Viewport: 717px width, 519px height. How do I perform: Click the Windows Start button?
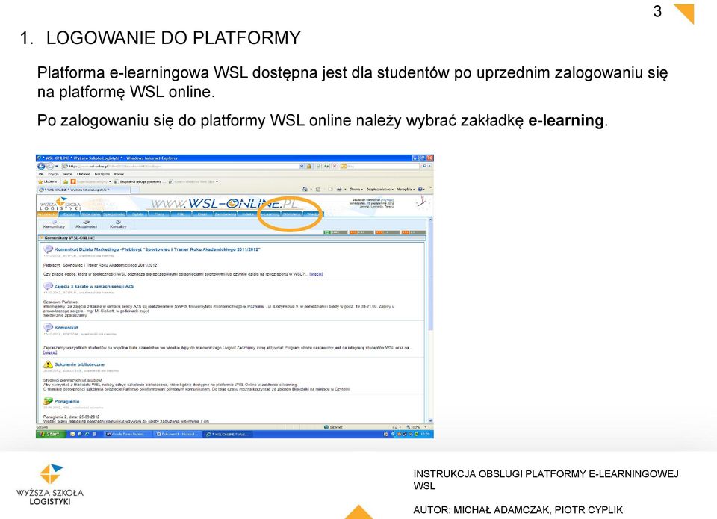point(50,434)
